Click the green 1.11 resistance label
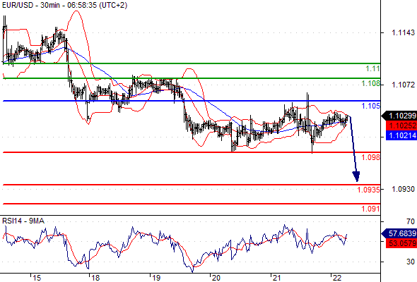Image resolution: width=417 pixels, height=282 pixels. click(373, 68)
